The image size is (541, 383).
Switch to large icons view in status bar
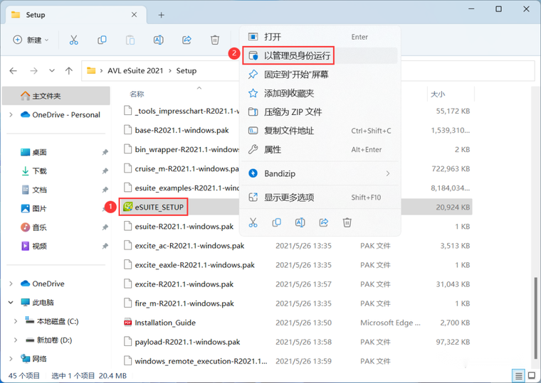532,375
